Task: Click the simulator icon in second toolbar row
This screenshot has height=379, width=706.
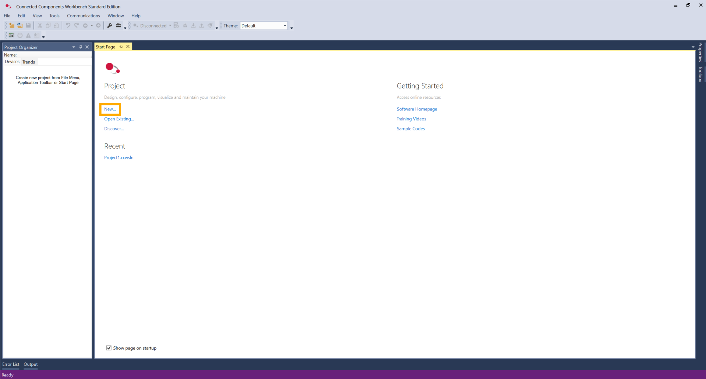Action: coord(11,36)
